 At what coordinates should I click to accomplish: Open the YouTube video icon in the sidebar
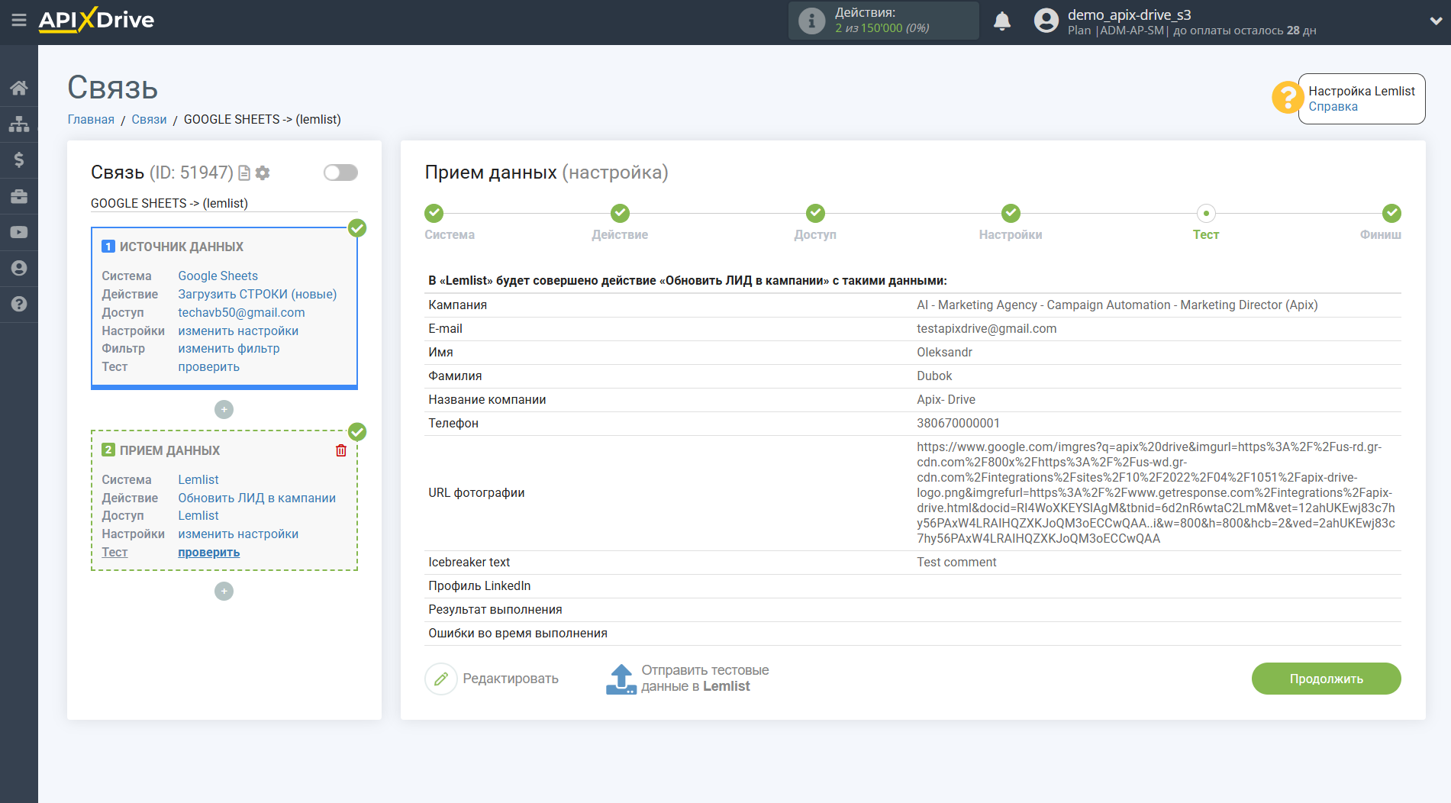point(19,232)
